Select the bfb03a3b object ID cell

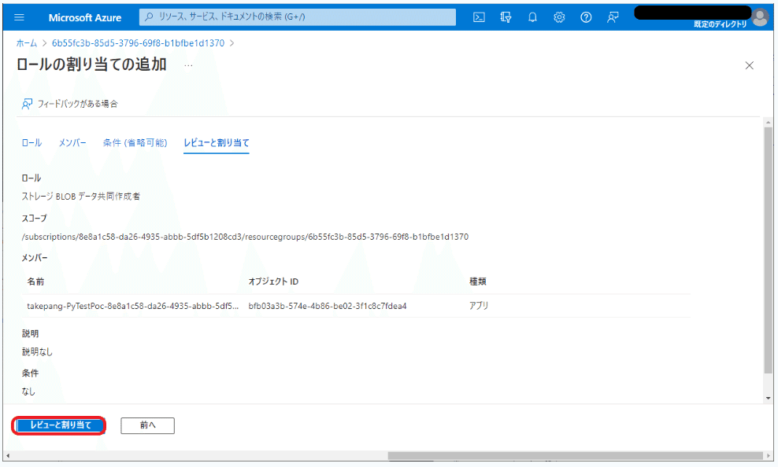point(328,306)
